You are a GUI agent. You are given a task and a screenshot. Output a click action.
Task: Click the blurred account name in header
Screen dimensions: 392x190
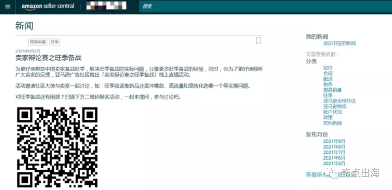pyautogui.click(x=106, y=6)
